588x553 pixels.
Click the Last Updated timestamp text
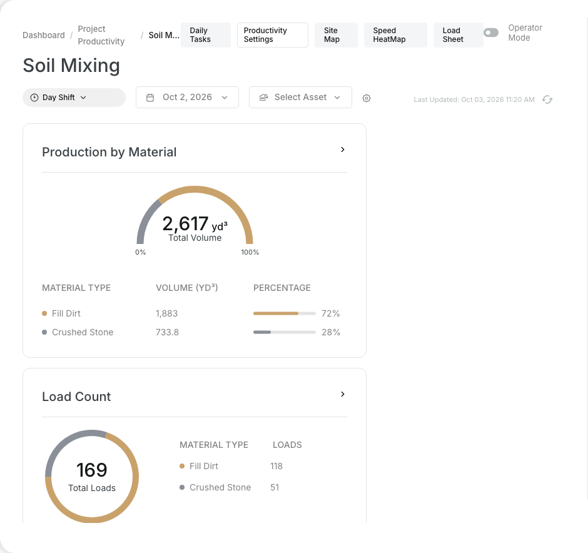474,99
